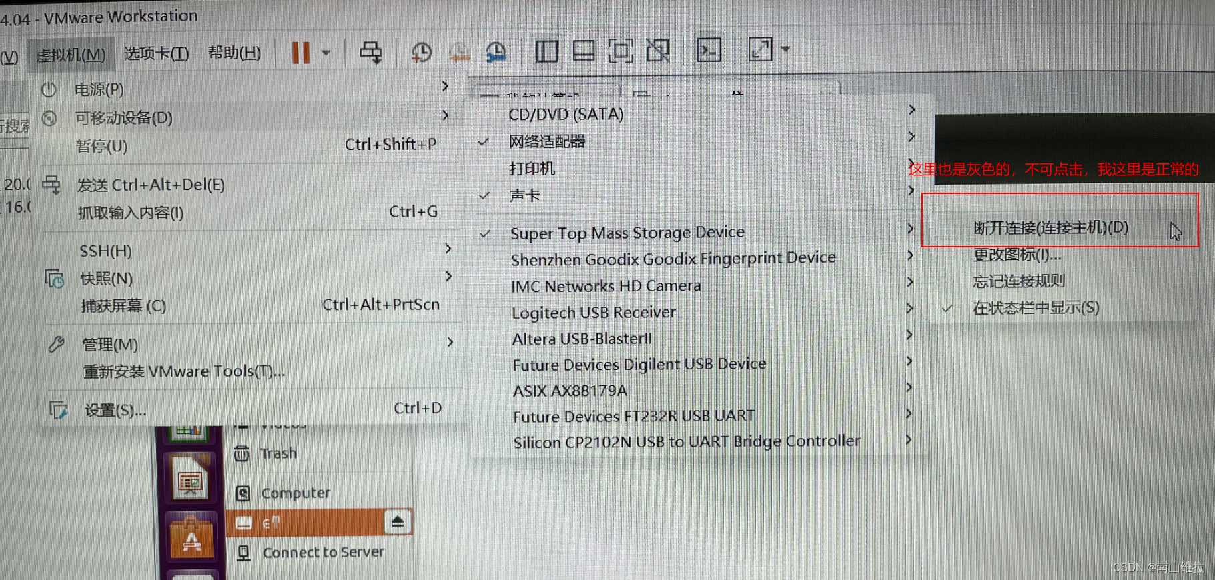Click the power icon beside 电源(P)
This screenshot has width=1215, height=580.
(49, 89)
